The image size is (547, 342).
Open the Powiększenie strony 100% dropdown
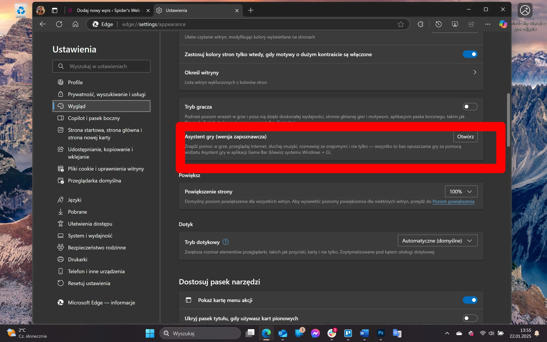click(461, 192)
